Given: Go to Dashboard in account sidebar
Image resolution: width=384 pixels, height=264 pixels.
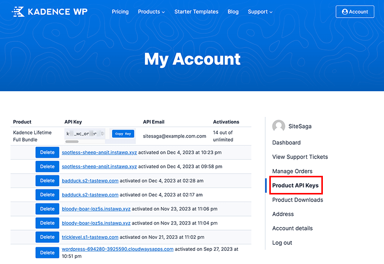Looking at the screenshot, I should (286, 143).
